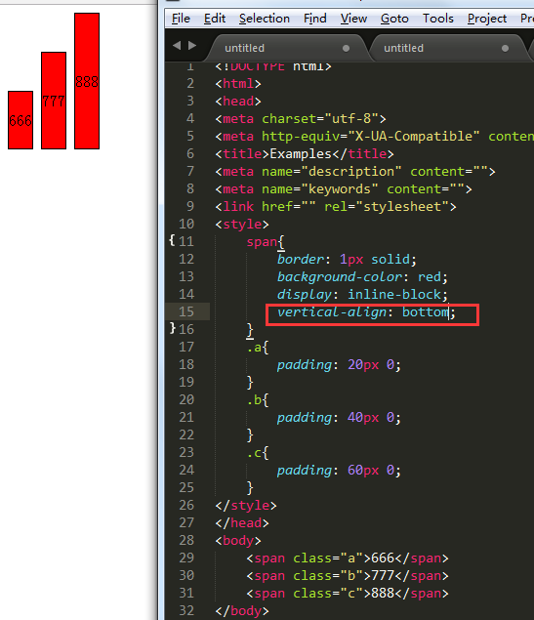This screenshot has width=534, height=620.
Task: Switch to the first untitled tab
Action: (287, 48)
